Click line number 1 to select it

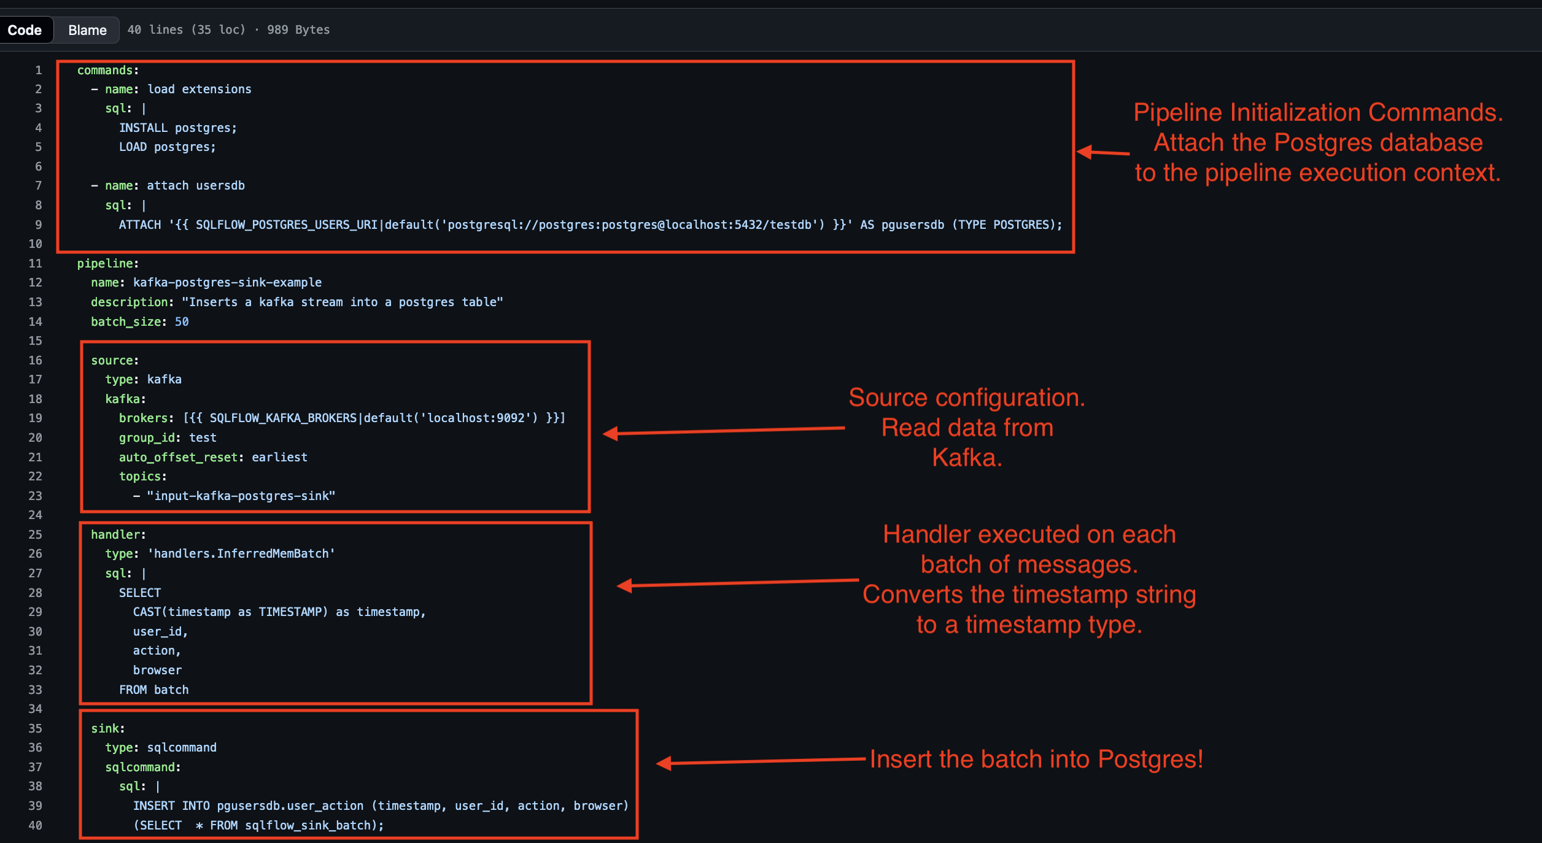coord(38,70)
